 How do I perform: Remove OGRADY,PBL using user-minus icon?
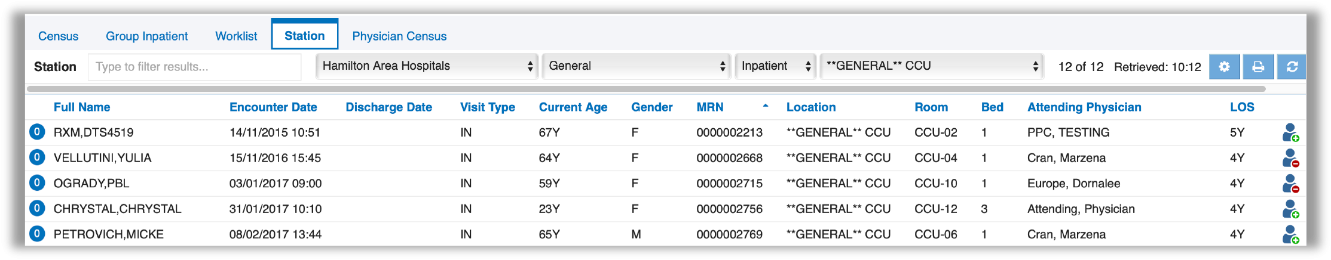click(x=1290, y=184)
